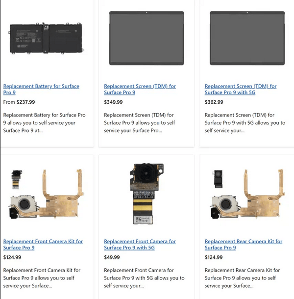
Task: Open Replacement Front Camera Kit for Surface Pro 9 link
Action: pyautogui.click(x=43, y=245)
